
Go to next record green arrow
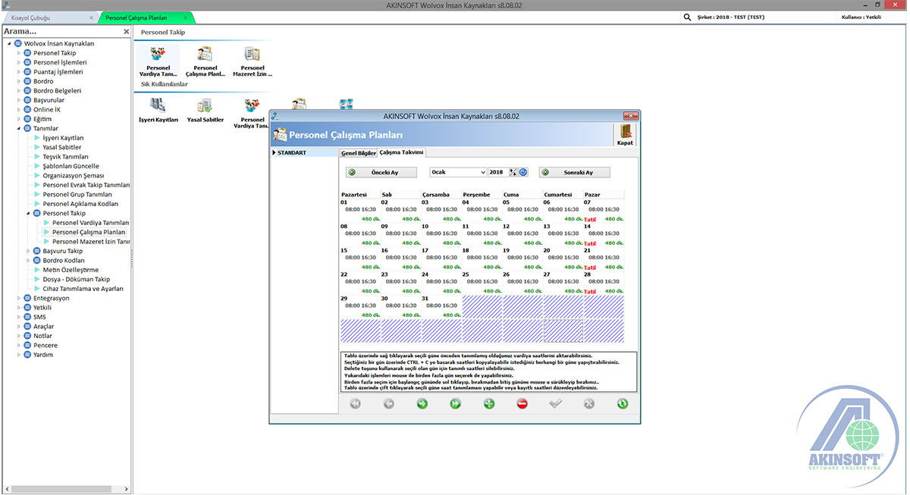(x=422, y=404)
